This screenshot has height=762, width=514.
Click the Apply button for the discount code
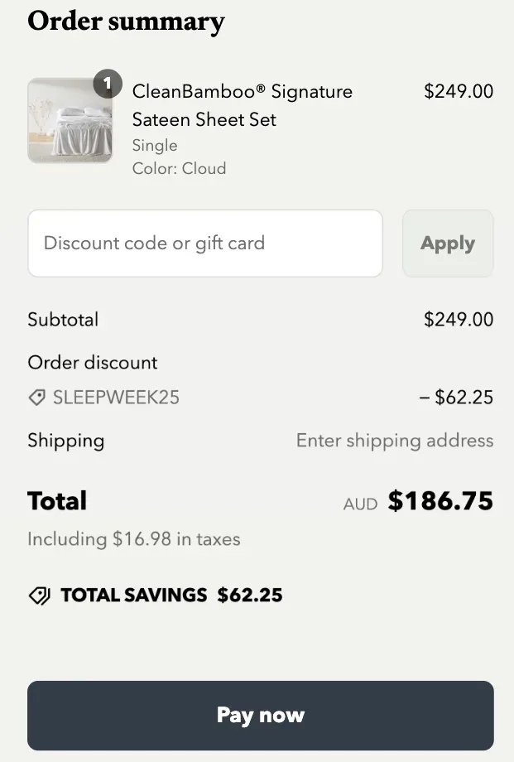click(x=448, y=243)
